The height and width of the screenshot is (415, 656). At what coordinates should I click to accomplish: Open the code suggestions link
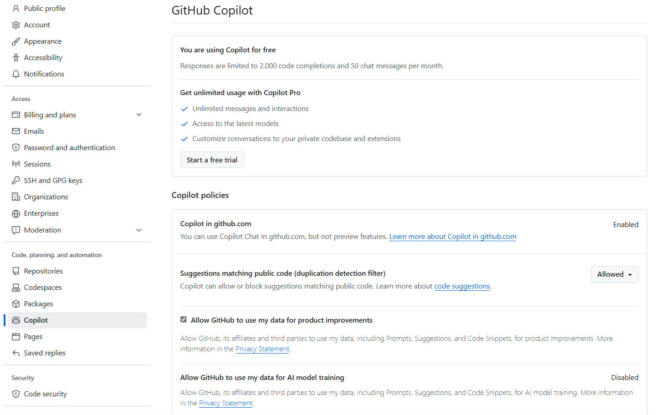[x=462, y=286]
